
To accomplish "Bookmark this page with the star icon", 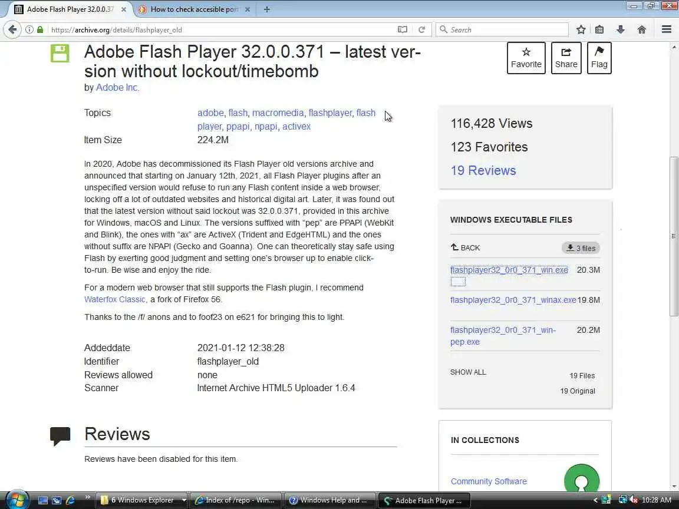I will [581, 29].
